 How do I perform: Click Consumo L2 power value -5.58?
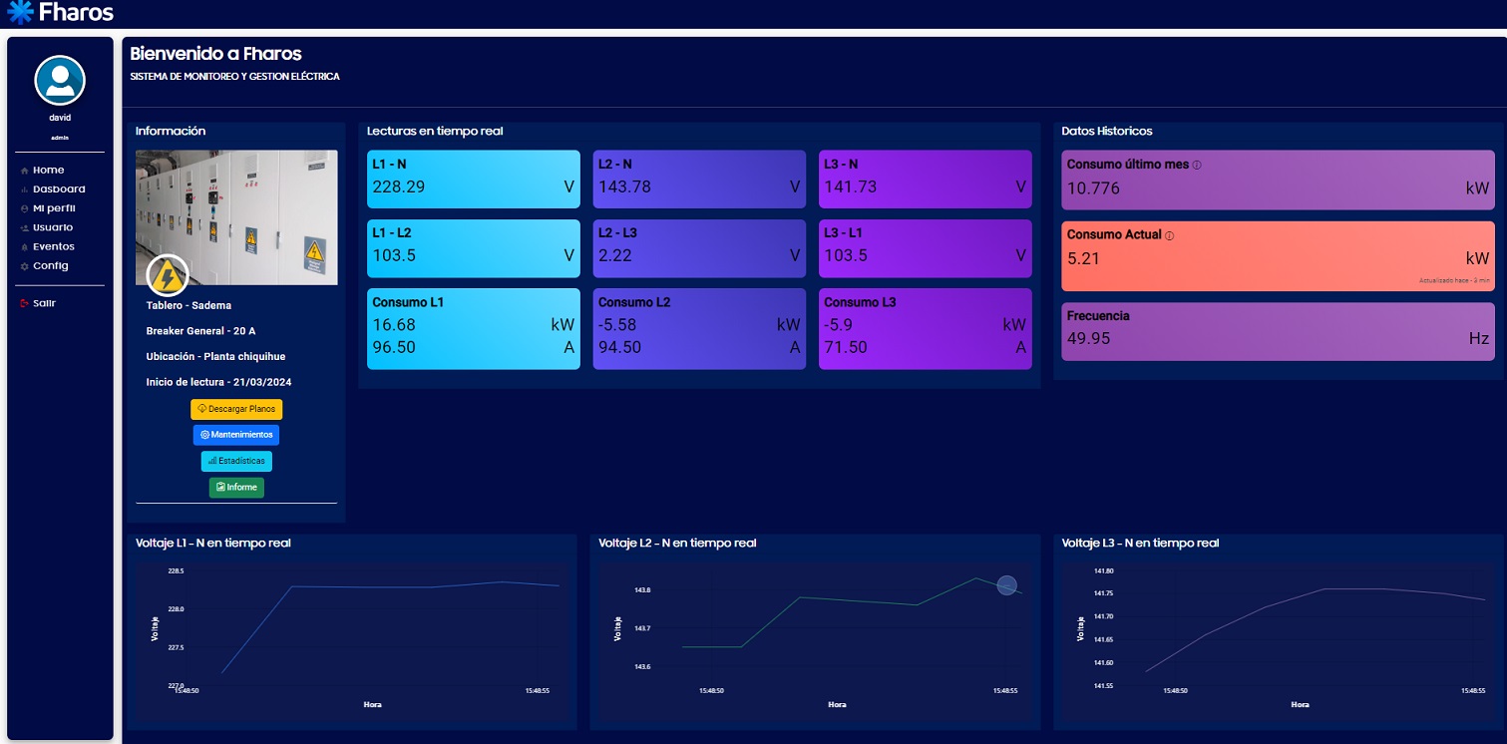tap(619, 324)
